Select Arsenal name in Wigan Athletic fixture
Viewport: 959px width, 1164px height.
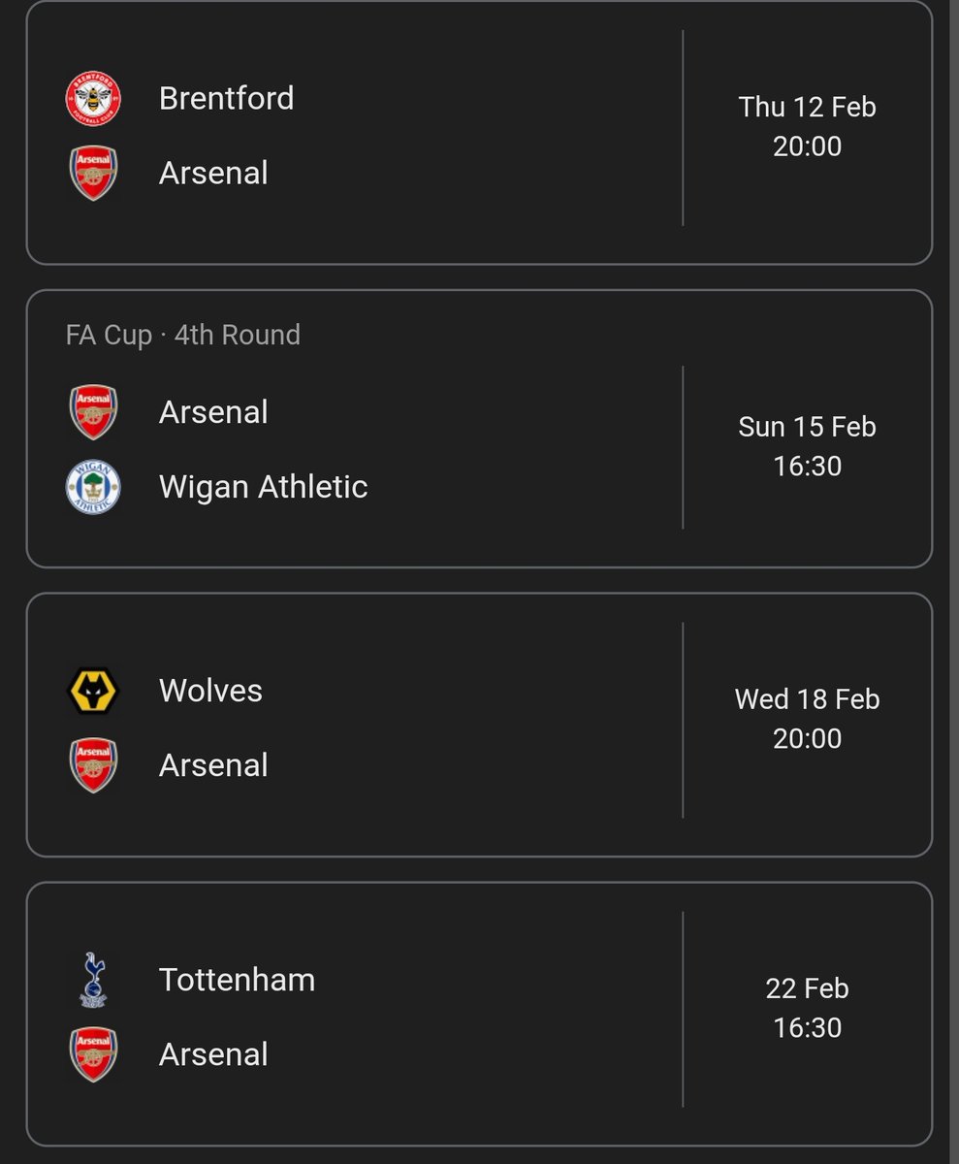(x=213, y=411)
